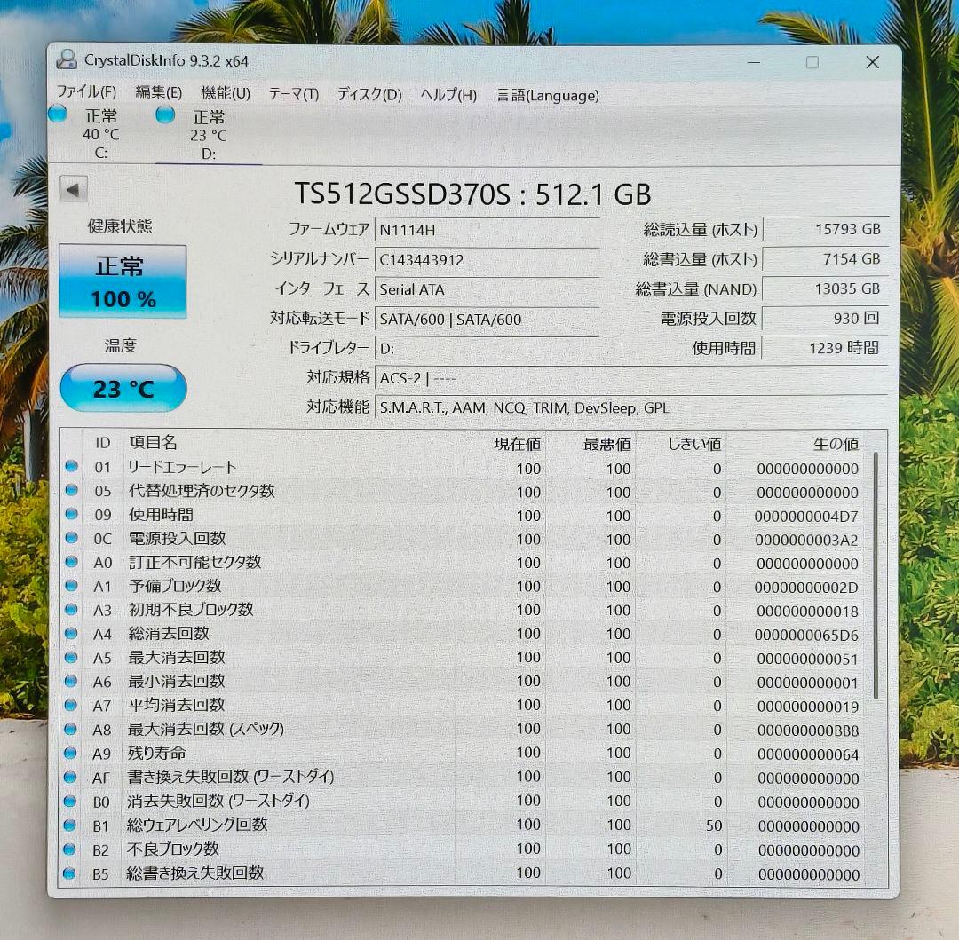
Task: Select the 残り寿命 attribute name
Action: click(156, 753)
